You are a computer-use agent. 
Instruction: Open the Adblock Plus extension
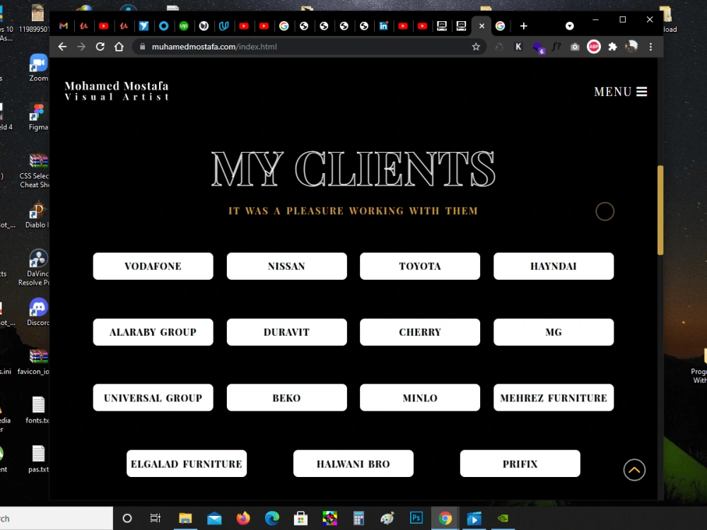coord(594,47)
